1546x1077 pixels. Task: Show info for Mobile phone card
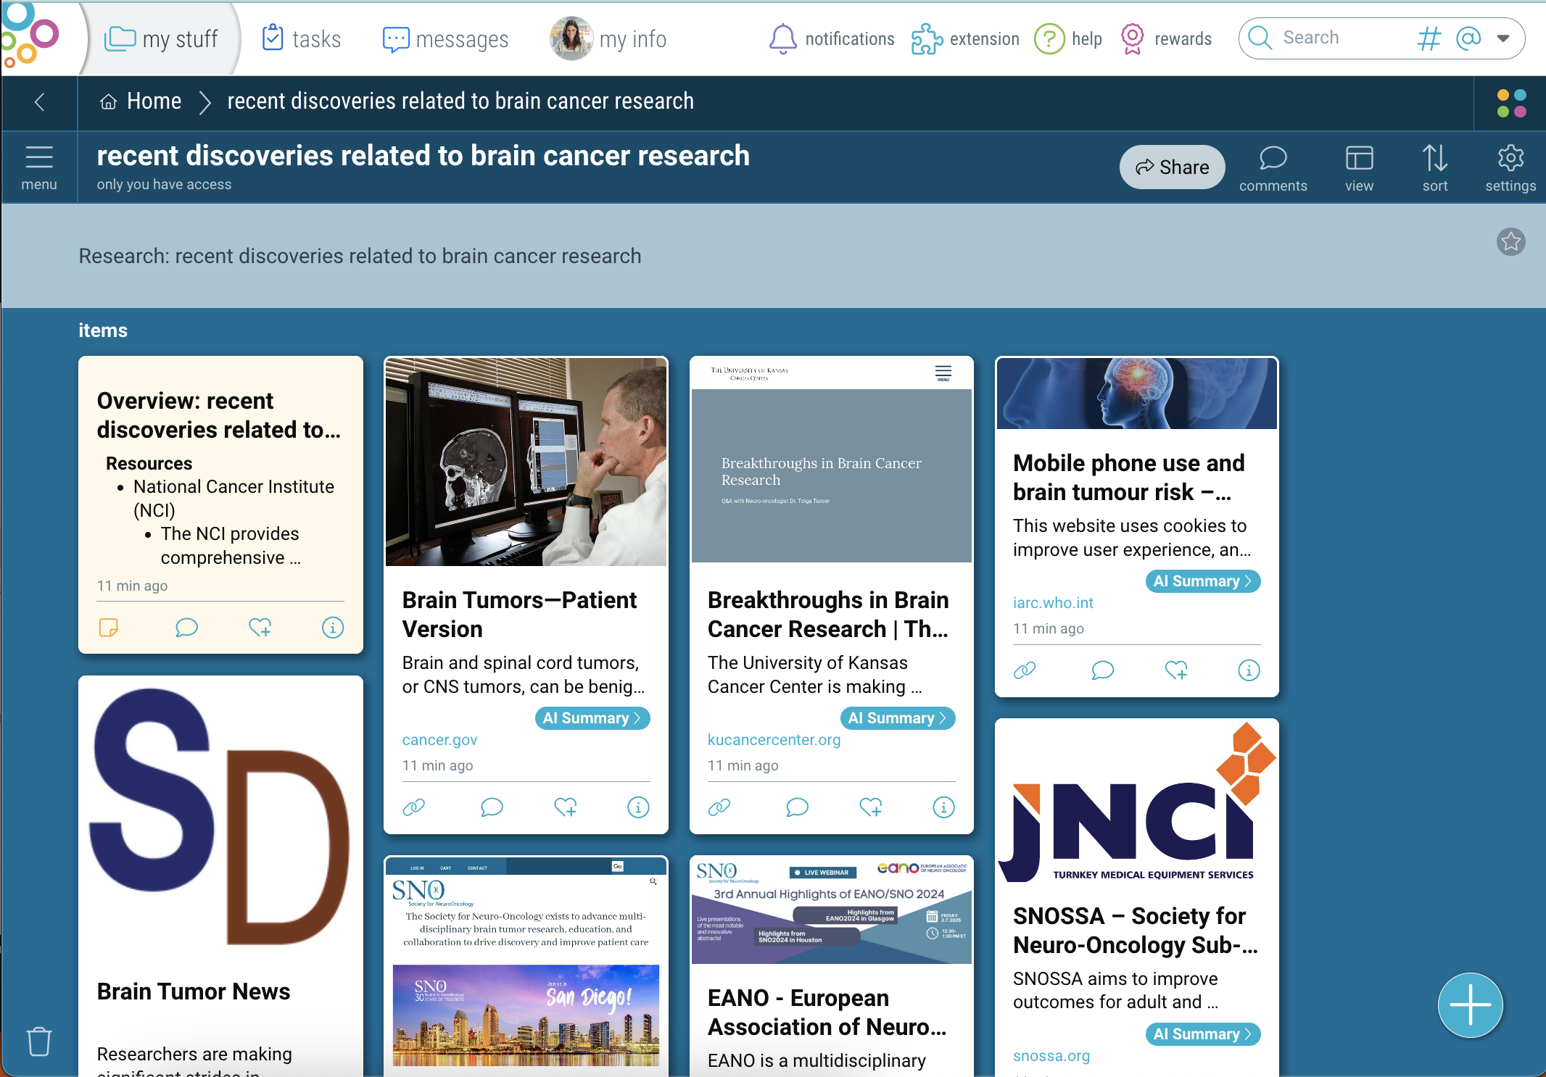point(1249,670)
